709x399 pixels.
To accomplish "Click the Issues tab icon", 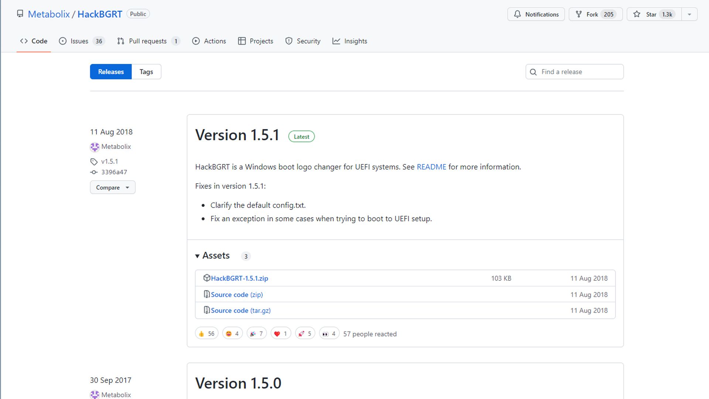I will (62, 41).
